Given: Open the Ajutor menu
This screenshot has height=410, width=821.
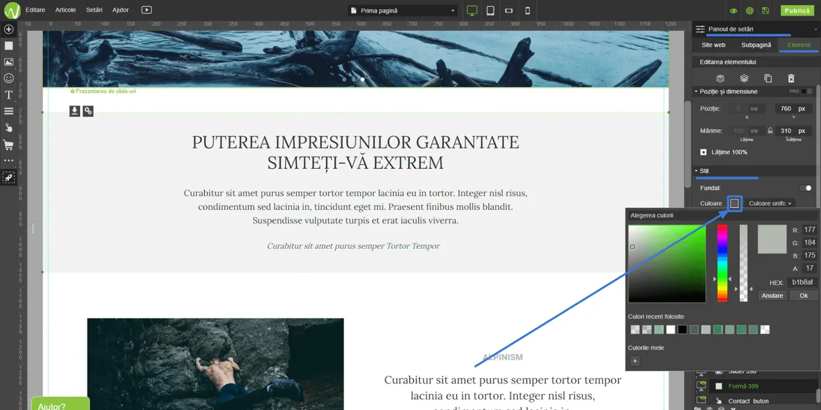Looking at the screenshot, I should [x=120, y=10].
